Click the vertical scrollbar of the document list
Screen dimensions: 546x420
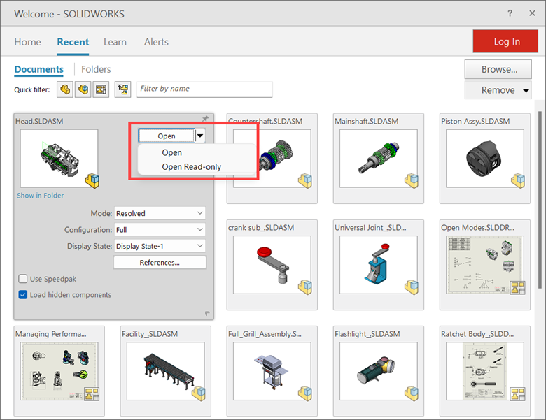[x=540, y=200]
